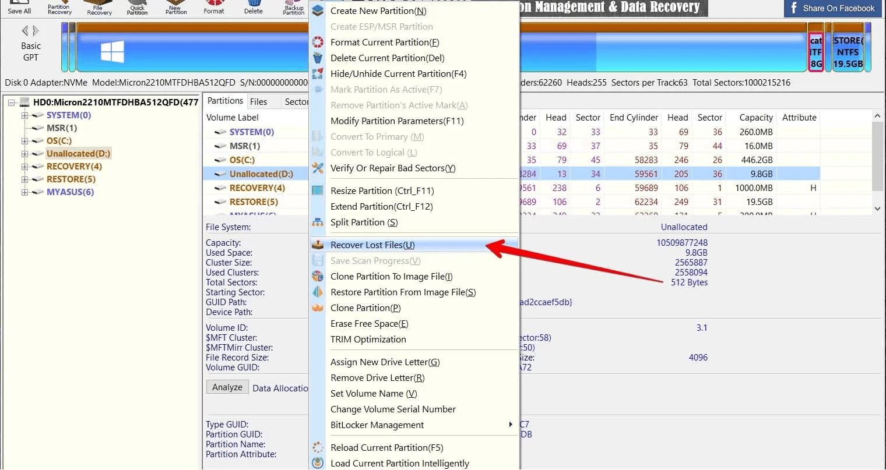Choose Recover Lost Files from context menu
886x470 pixels.
[x=372, y=245]
